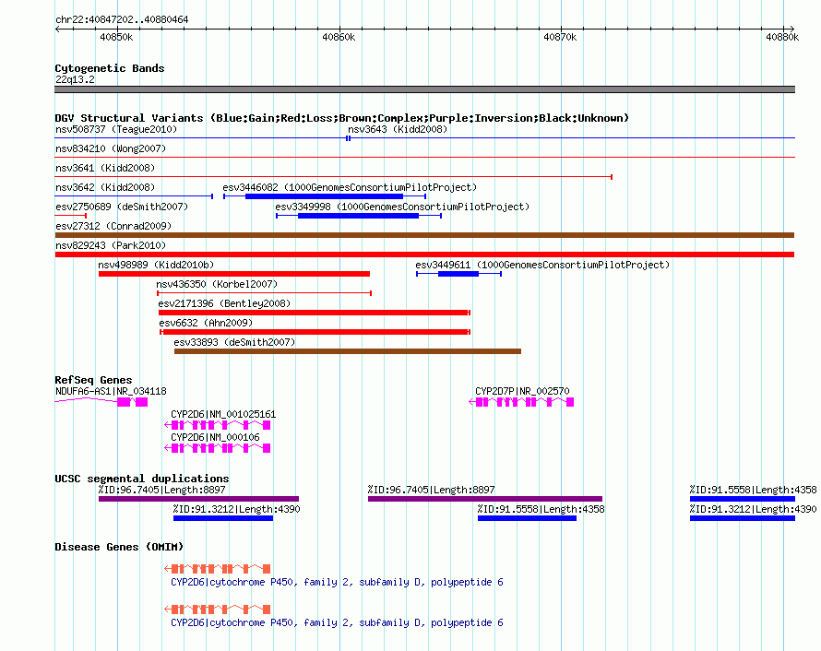Select esv3449611 blue gain variant bar
The width and height of the screenshot is (821, 651).
click(x=458, y=274)
